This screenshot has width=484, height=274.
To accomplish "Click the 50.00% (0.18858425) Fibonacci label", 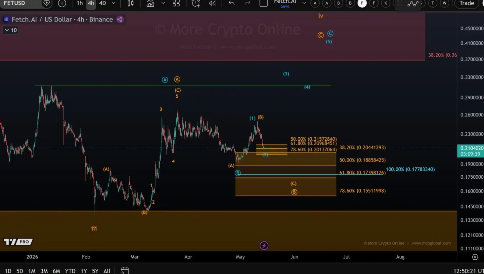I will (362, 160).
